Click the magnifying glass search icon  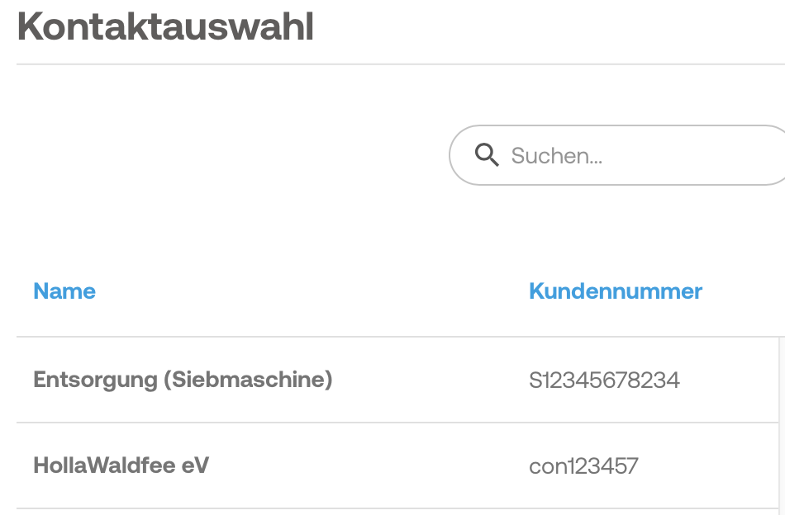point(488,155)
